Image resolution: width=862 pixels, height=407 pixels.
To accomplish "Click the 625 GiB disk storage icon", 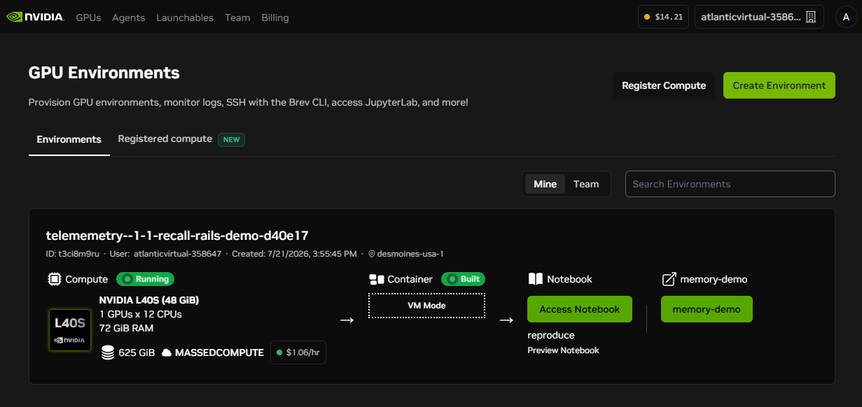I will click(x=107, y=352).
